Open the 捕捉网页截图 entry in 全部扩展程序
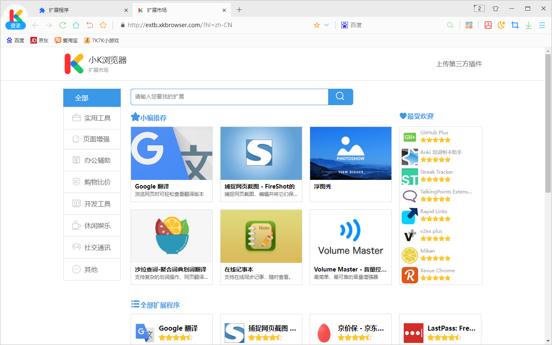 pos(261,329)
